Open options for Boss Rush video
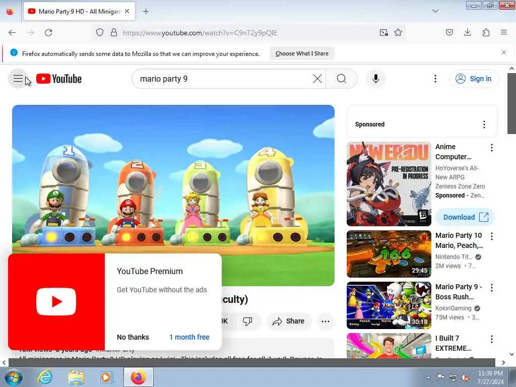This screenshot has height=387, width=516. tap(492, 288)
